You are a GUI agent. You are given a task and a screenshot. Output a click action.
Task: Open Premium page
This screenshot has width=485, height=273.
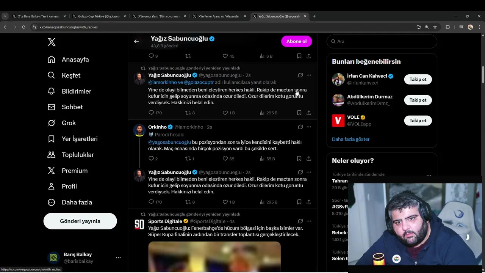click(x=67, y=171)
